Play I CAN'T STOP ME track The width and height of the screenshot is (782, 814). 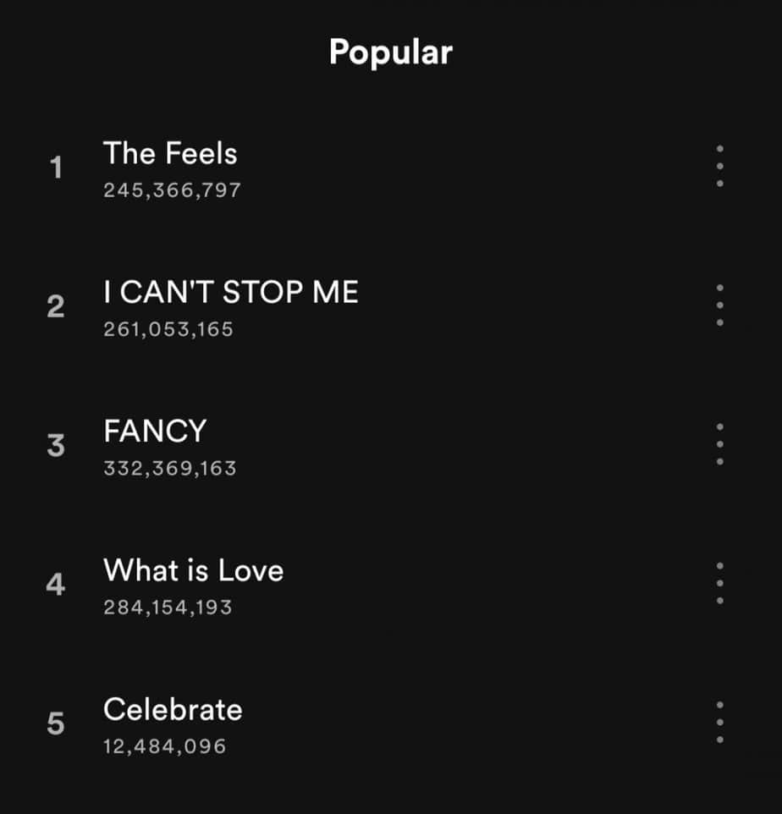(x=230, y=293)
